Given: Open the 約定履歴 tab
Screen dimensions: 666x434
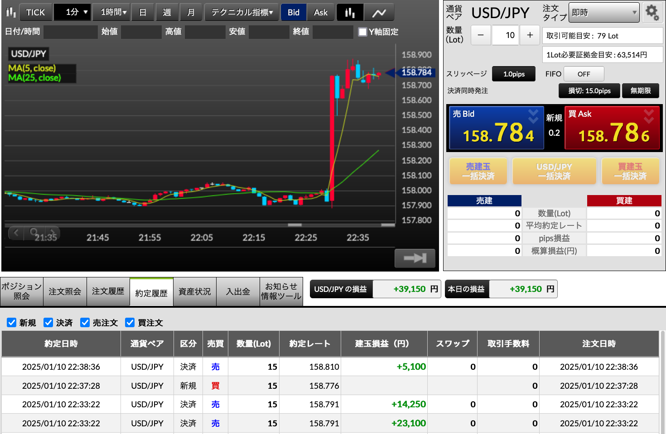Looking at the screenshot, I should (151, 292).
